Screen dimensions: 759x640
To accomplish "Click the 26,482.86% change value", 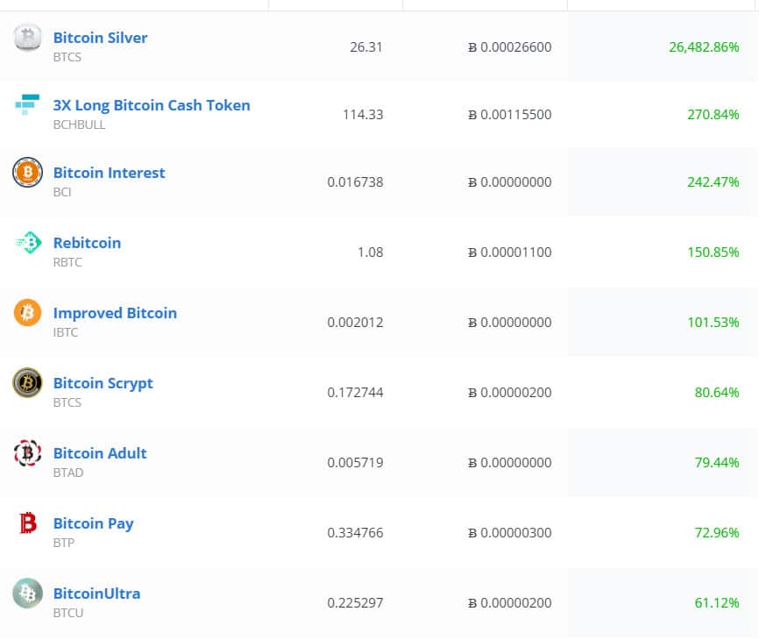I will (704, 47).
